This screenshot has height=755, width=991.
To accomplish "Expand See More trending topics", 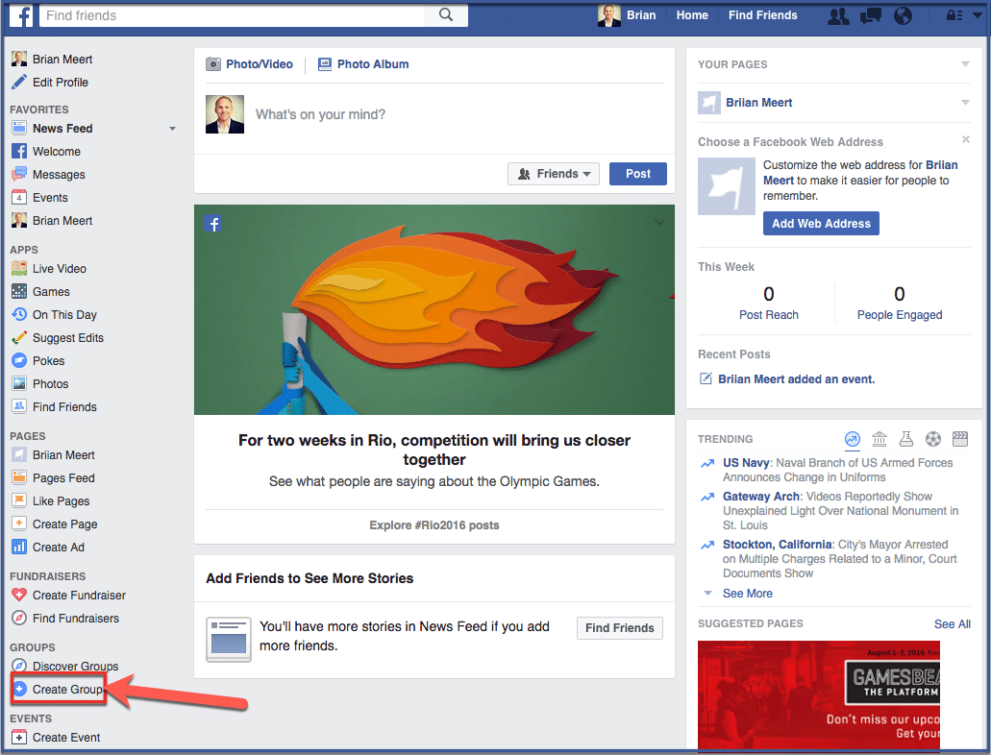I will pyautogui.click(x=747, y=594).
